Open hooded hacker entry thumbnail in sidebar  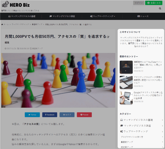[126, 67]
